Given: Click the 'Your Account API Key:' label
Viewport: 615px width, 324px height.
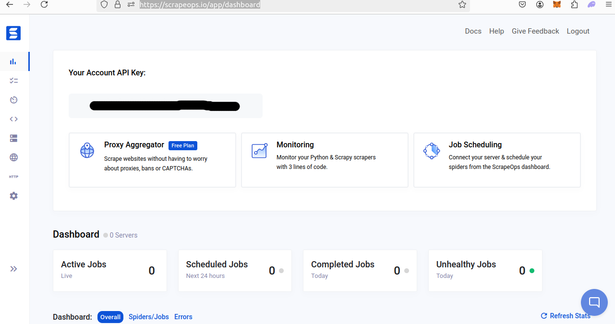Looking at the screenshot, I should 107,72.
